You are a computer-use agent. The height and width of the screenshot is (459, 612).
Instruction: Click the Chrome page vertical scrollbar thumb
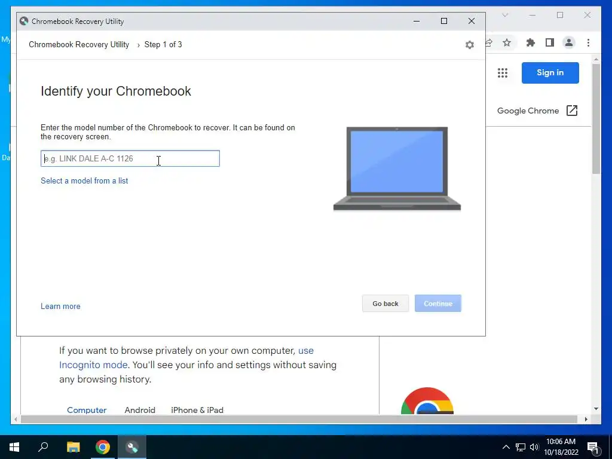(x=596, y=119)
